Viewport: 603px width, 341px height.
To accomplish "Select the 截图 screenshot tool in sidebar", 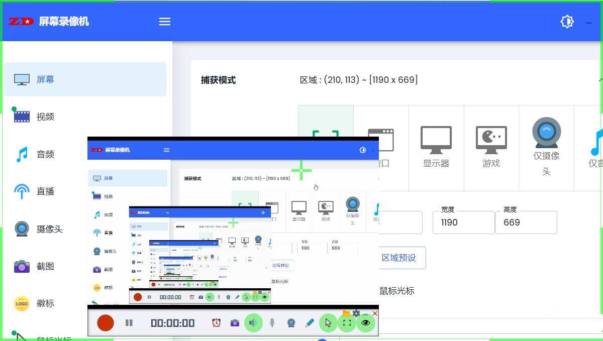I will click(45, 266).
